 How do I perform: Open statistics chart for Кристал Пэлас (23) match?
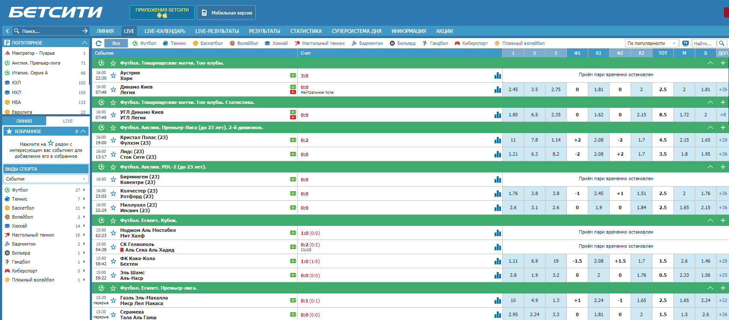pyautogui.click(x=498, y=140)
